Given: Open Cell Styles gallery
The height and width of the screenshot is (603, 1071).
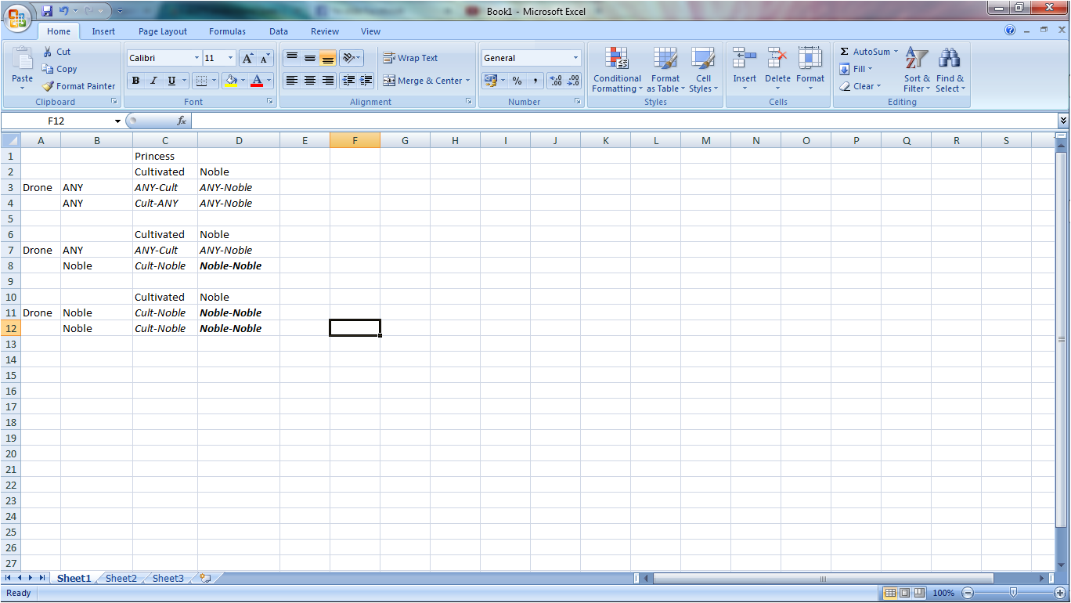Looking at the screenshot, I should tap(703, 70).
